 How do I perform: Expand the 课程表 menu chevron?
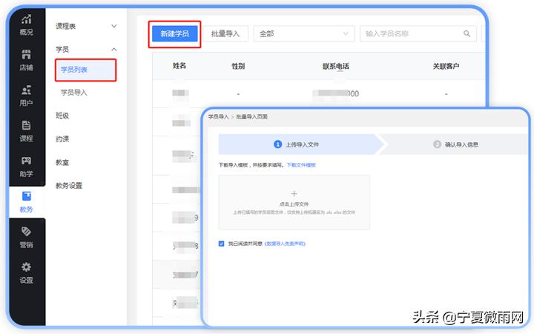[114, 26]
